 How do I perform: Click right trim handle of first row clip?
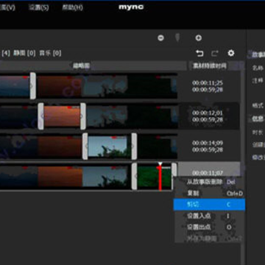(32, 86)
